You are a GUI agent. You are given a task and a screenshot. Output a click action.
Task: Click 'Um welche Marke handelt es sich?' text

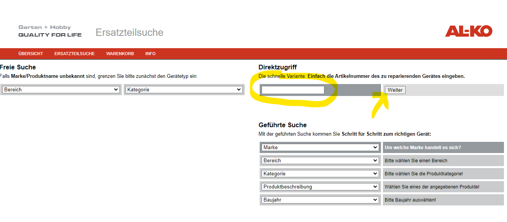click(x=423, y=148)
